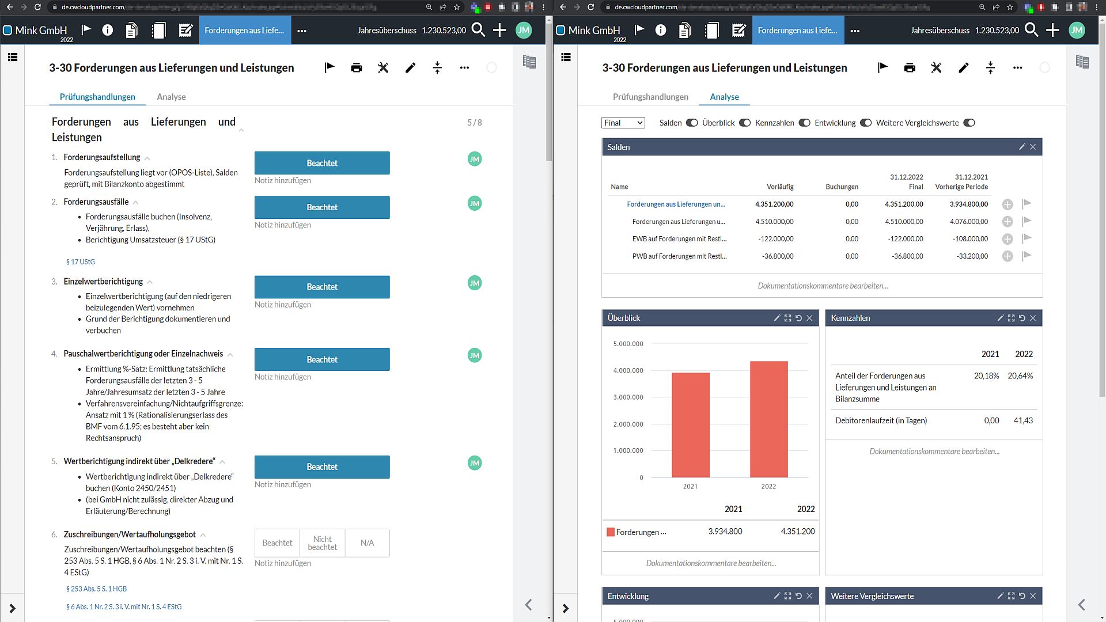Maximize the Überblick chart panel
Image resolution: width=1106 pixels, height=622 pixels.
point(787,318)
